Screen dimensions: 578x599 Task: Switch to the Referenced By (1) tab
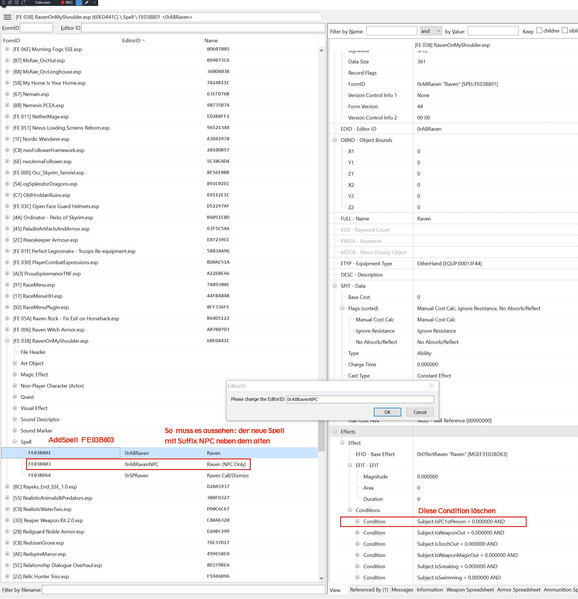coord(369,589)
